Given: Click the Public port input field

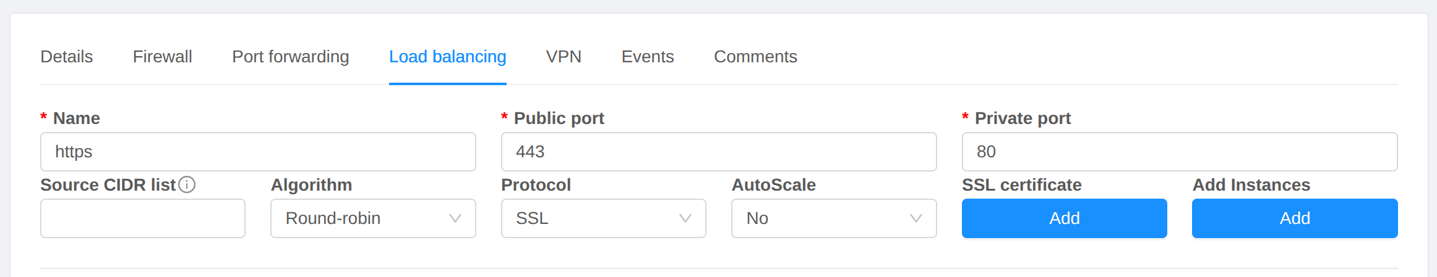Looking at the screenshot, I should [x=719, y=152].
